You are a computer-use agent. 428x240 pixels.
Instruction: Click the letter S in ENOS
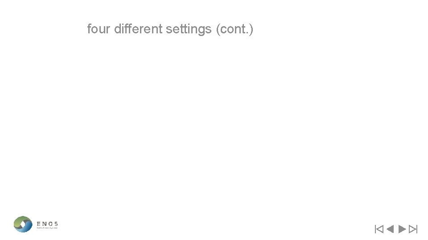point(55,224)
